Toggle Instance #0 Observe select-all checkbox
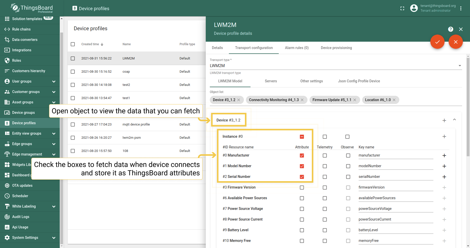This screenshot has width=470, height=248. coord(347,137)
